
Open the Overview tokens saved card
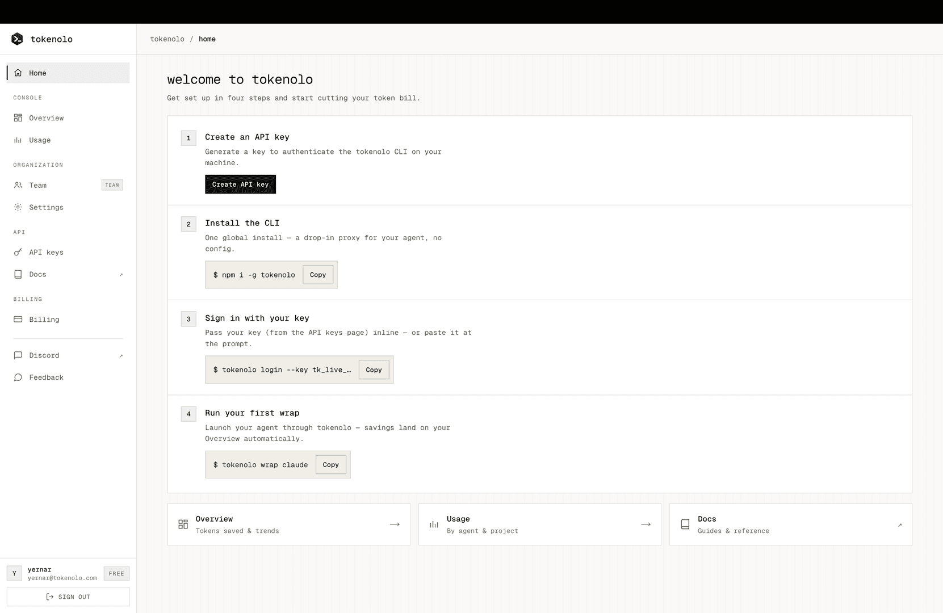288,524
